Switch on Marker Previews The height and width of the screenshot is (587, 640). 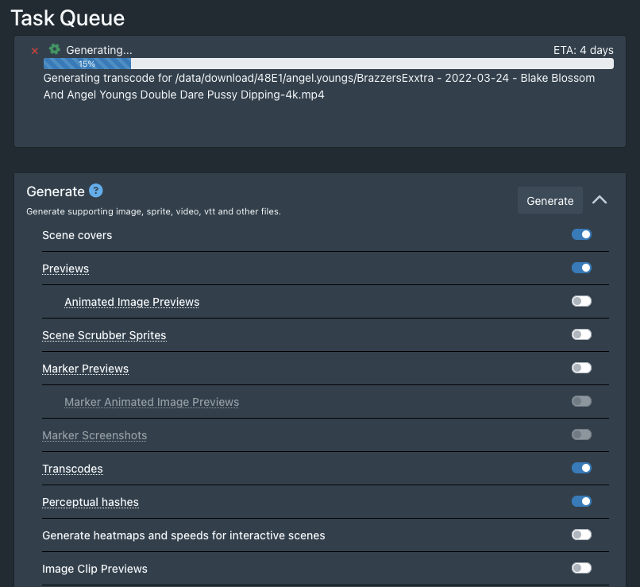[581, 368]
